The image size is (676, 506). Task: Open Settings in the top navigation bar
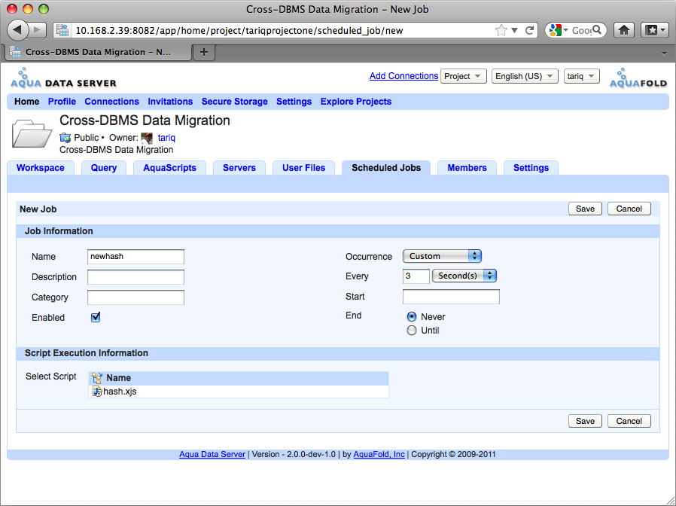click(294, 102)
